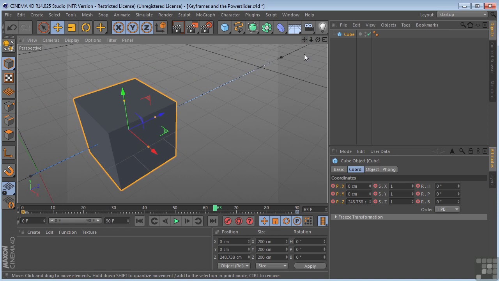Screen dimensions: 499x281
Task: Toggle P.Z keyframe dot in Coordinates
Action: coord(333,202)
